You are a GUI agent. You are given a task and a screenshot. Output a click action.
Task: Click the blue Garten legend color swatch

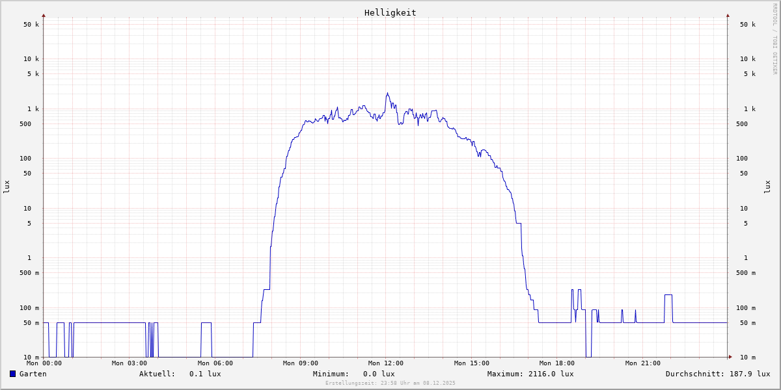[12, 374]
